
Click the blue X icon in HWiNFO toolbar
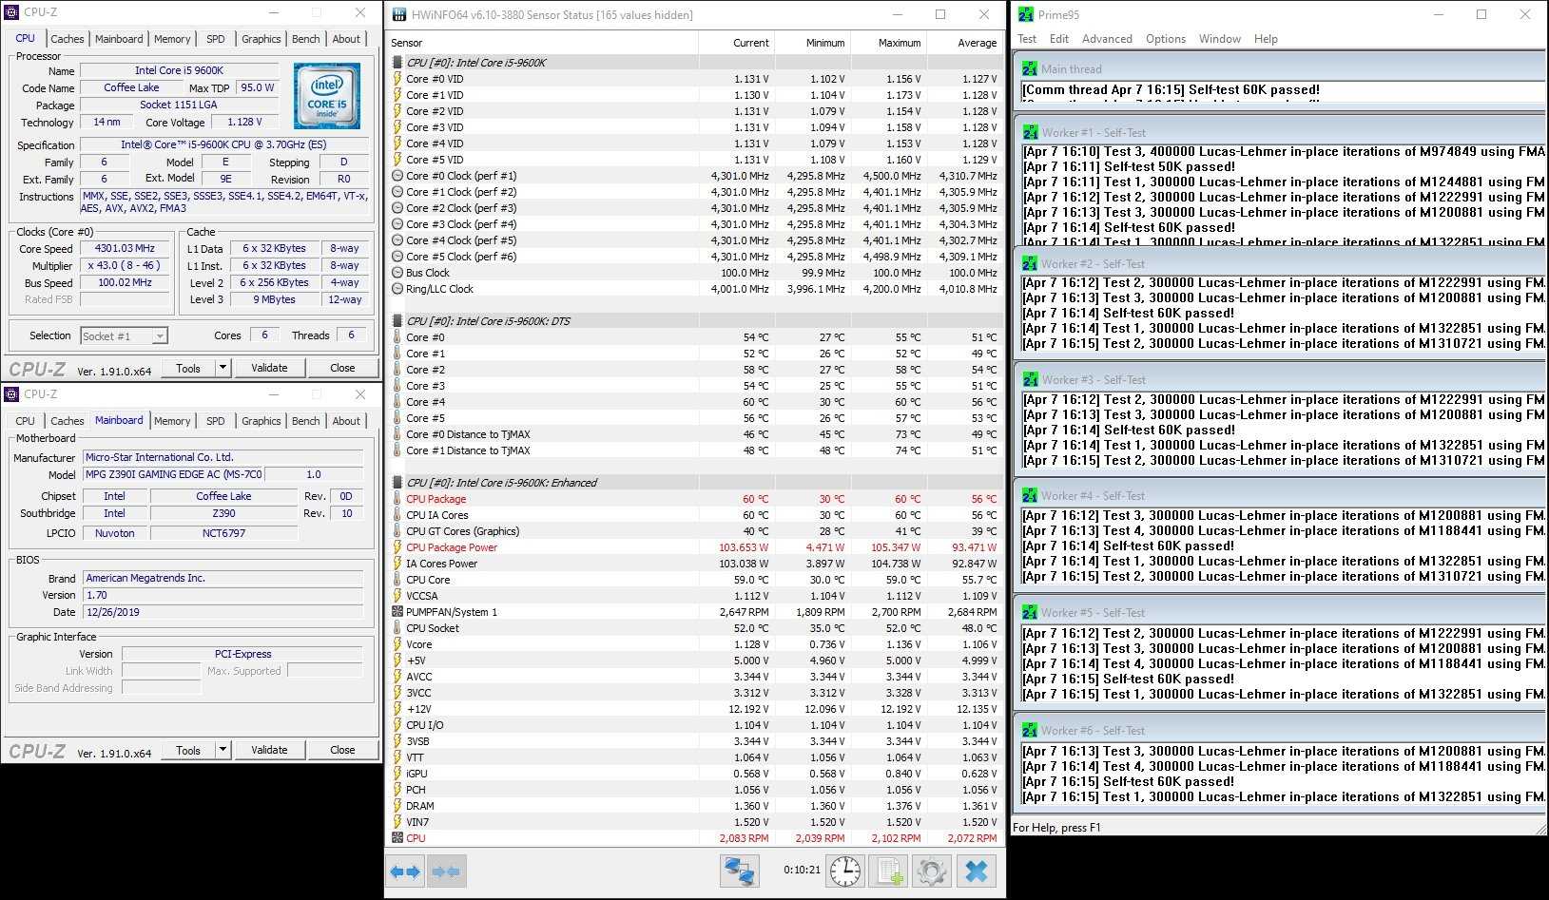point(977,871)
